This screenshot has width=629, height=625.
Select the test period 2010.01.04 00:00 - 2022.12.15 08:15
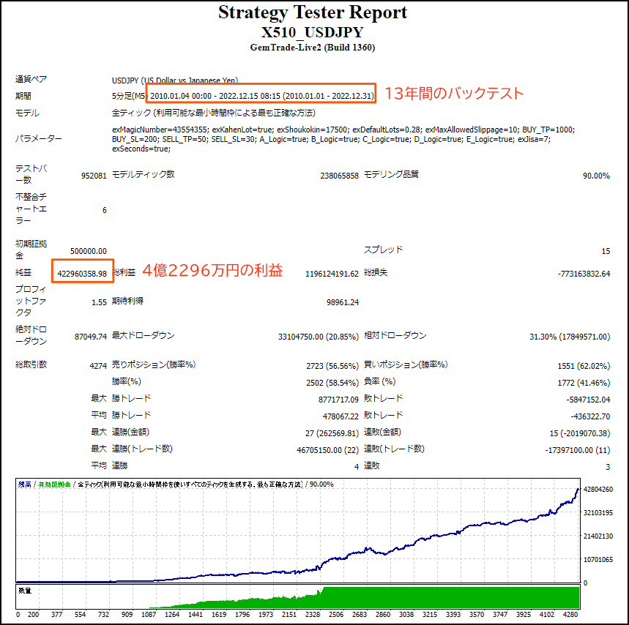[x=215, y=96]
